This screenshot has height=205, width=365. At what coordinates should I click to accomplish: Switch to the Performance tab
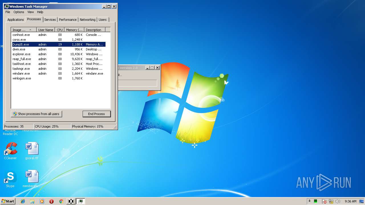pos(68,20)
